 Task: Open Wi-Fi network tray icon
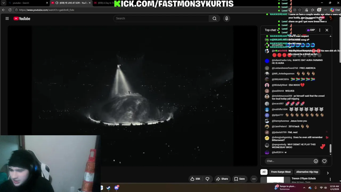[321, 188]
